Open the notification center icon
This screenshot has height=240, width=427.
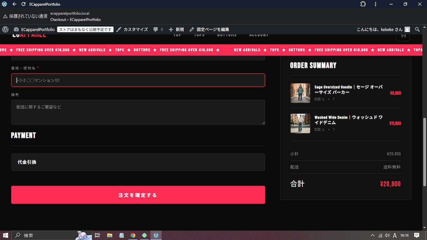pos(417,235)
